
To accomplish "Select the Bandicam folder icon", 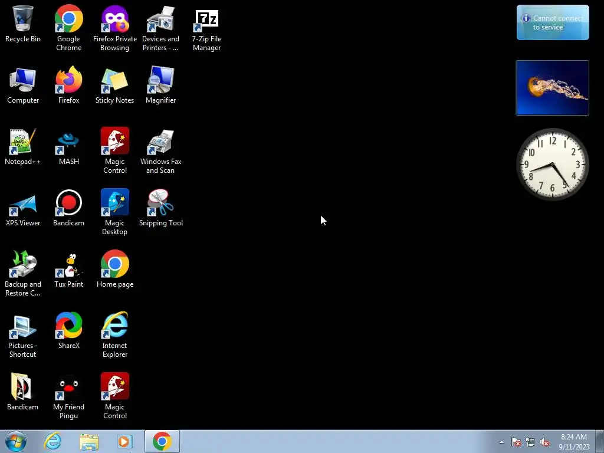I will click(23, 392).
